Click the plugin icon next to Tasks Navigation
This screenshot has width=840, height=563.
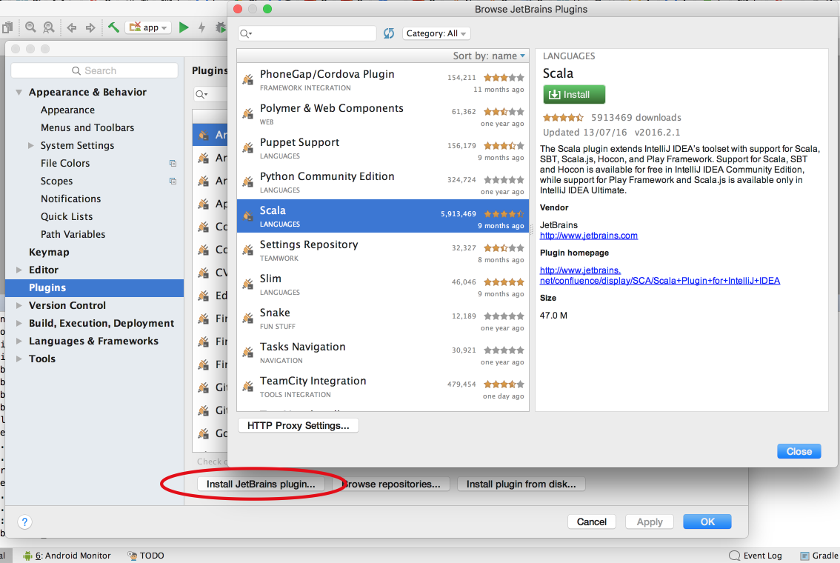click(x=248, y=353)
